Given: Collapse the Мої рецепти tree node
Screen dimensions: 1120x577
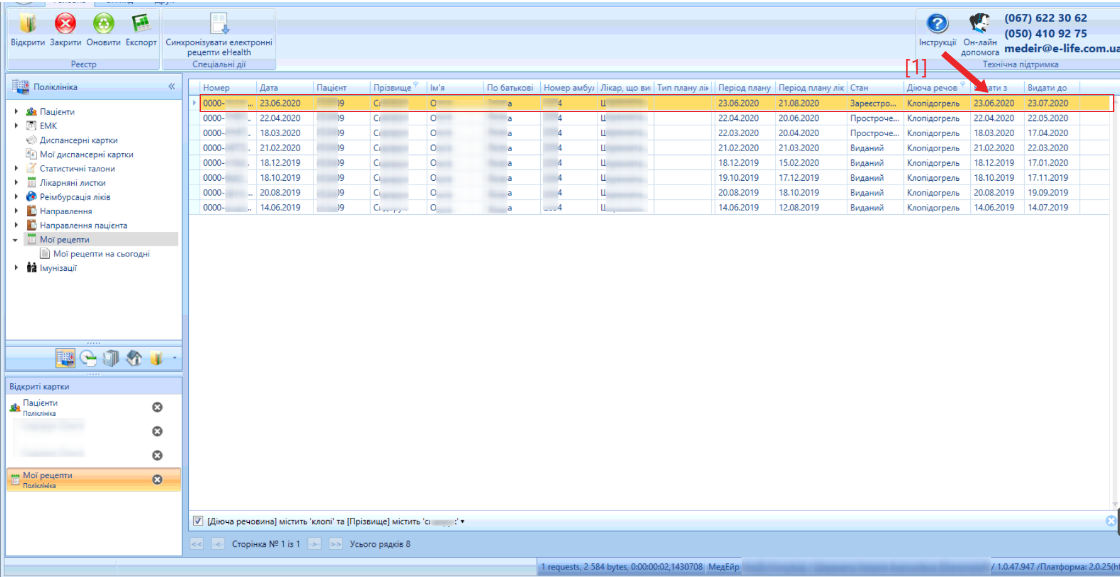Looking at the screenshot, I should point(16,239).
